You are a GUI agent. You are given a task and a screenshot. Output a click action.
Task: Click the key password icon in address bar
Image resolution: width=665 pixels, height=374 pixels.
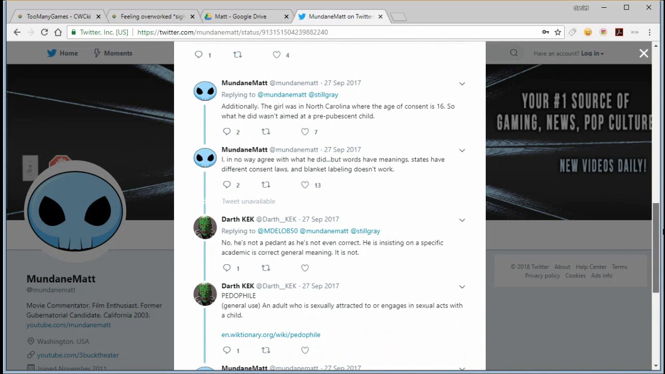pos(546,32)
